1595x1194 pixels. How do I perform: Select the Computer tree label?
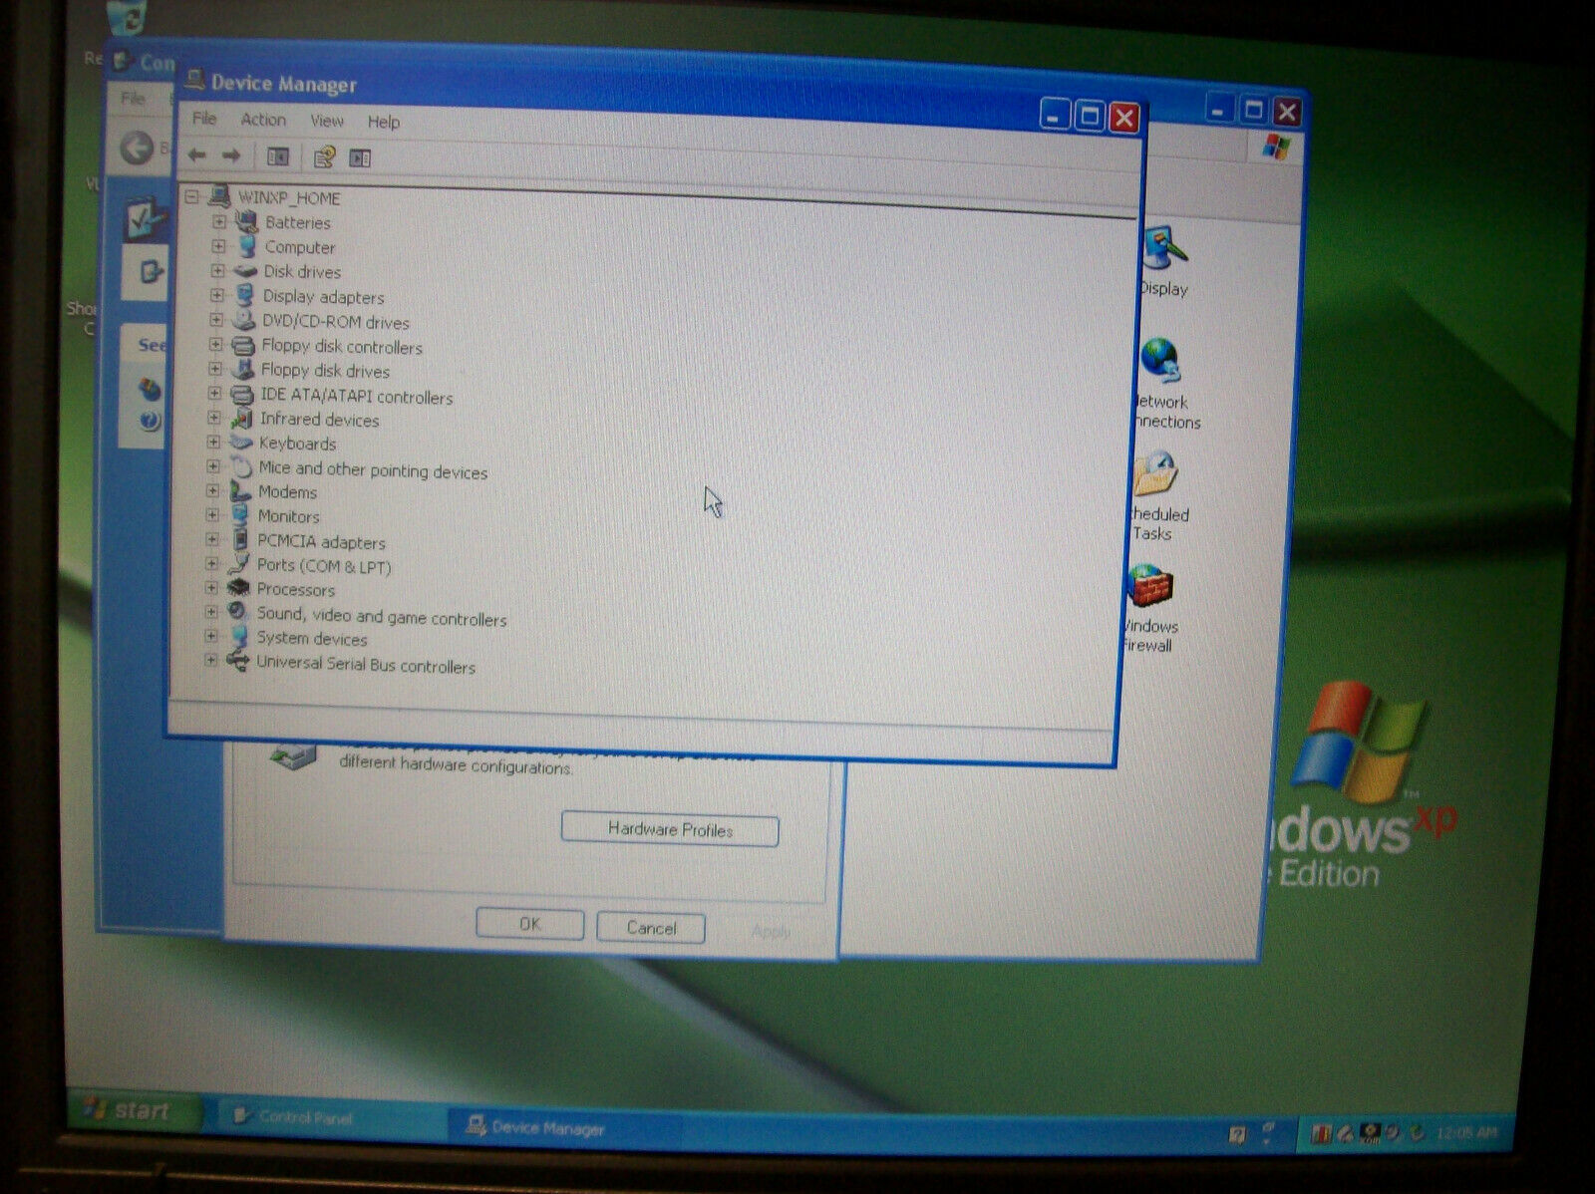tap(300, 247)
